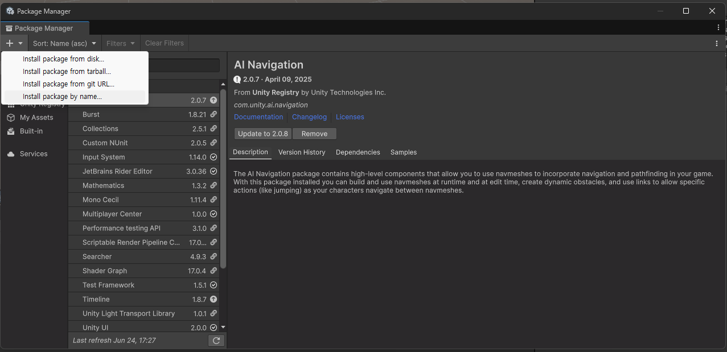Viewport: 727px width, 352px height.
Task: Choose Install package from tarball
Action: click(75, 72)
